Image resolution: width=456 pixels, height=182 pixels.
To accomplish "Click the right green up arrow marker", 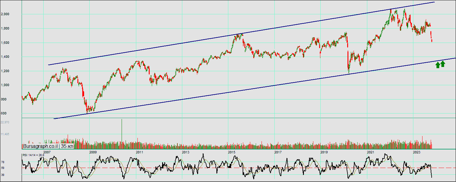I will coord(443,64).
